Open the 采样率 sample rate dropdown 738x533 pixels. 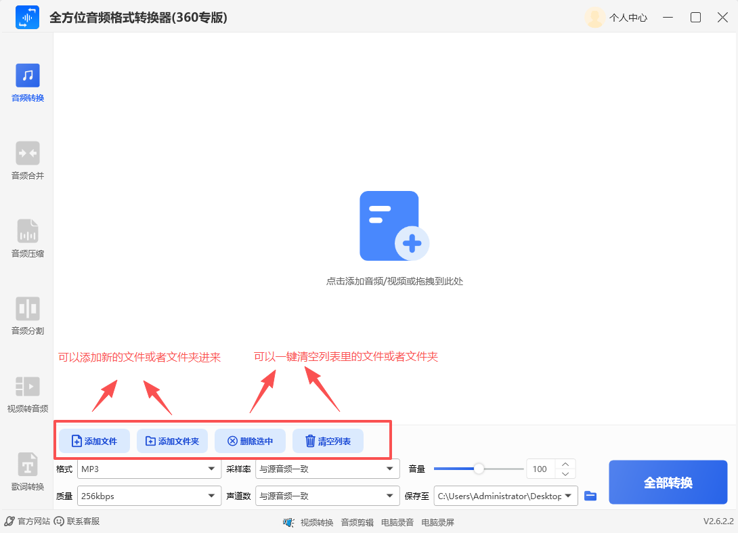[x=327, y=469]
